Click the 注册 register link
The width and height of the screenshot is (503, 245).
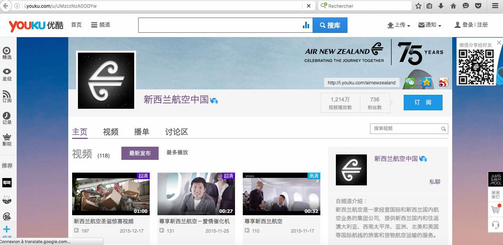tap(482, 25)
